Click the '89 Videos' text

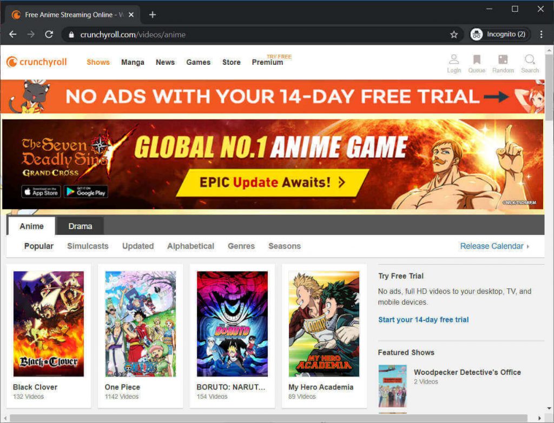[x=302, y=397]
